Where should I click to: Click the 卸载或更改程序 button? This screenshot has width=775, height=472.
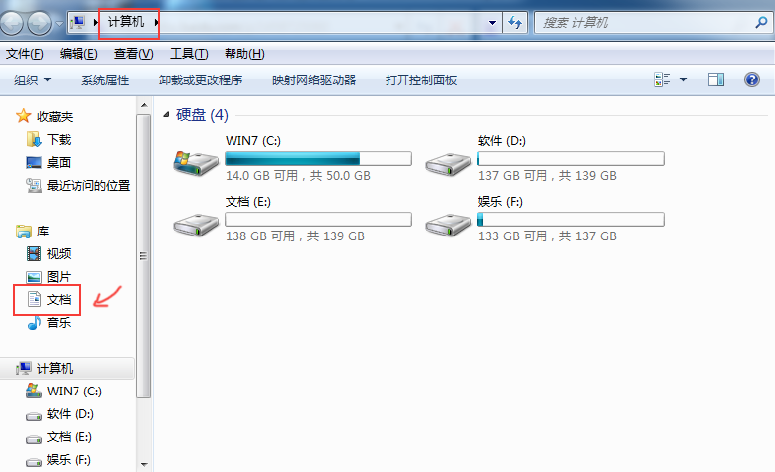pos(201,80)
